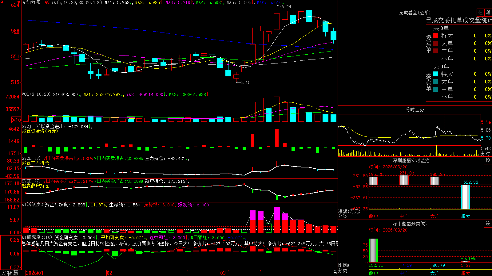Viewport: 492px width, 276px height.
Task: Click the 超赢资金流(万元) label
Action: (40, 131)
